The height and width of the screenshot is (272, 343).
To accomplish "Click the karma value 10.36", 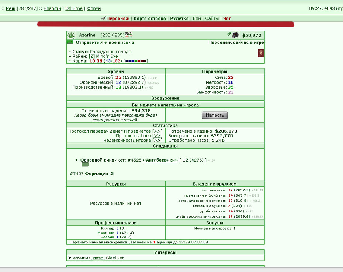I will tap(96, 61).
